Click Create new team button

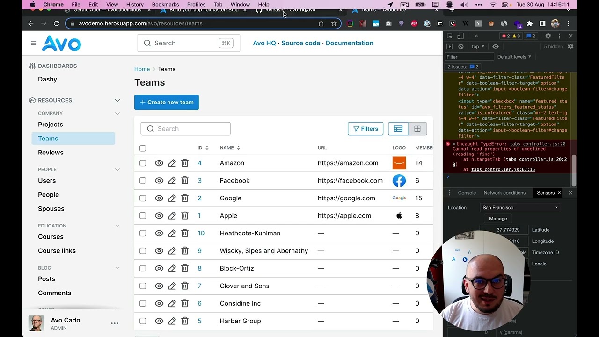(167, 102)
